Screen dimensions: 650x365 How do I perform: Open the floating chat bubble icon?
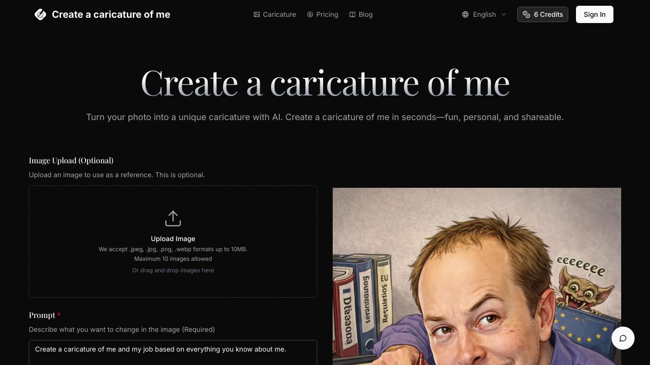click(623, 338)
